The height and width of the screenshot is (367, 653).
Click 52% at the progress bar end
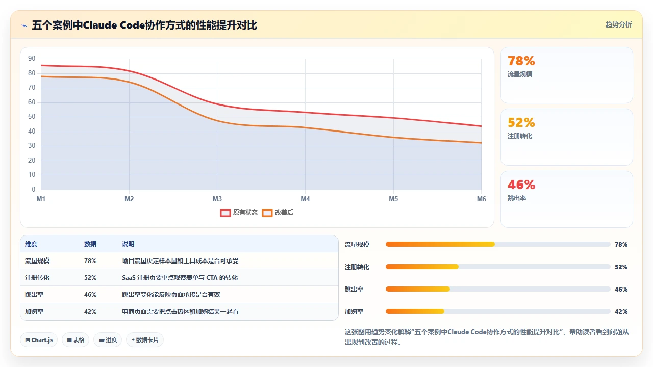(x=621, y=267)
